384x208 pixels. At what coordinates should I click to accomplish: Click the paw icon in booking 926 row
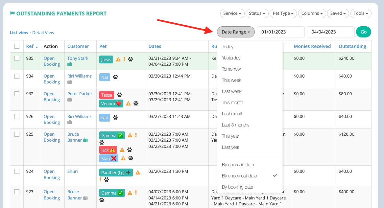(115, 117)
